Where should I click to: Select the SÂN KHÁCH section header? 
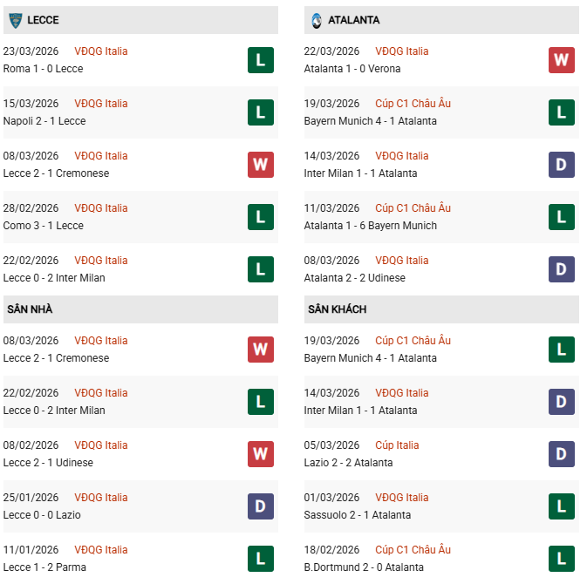337,309
